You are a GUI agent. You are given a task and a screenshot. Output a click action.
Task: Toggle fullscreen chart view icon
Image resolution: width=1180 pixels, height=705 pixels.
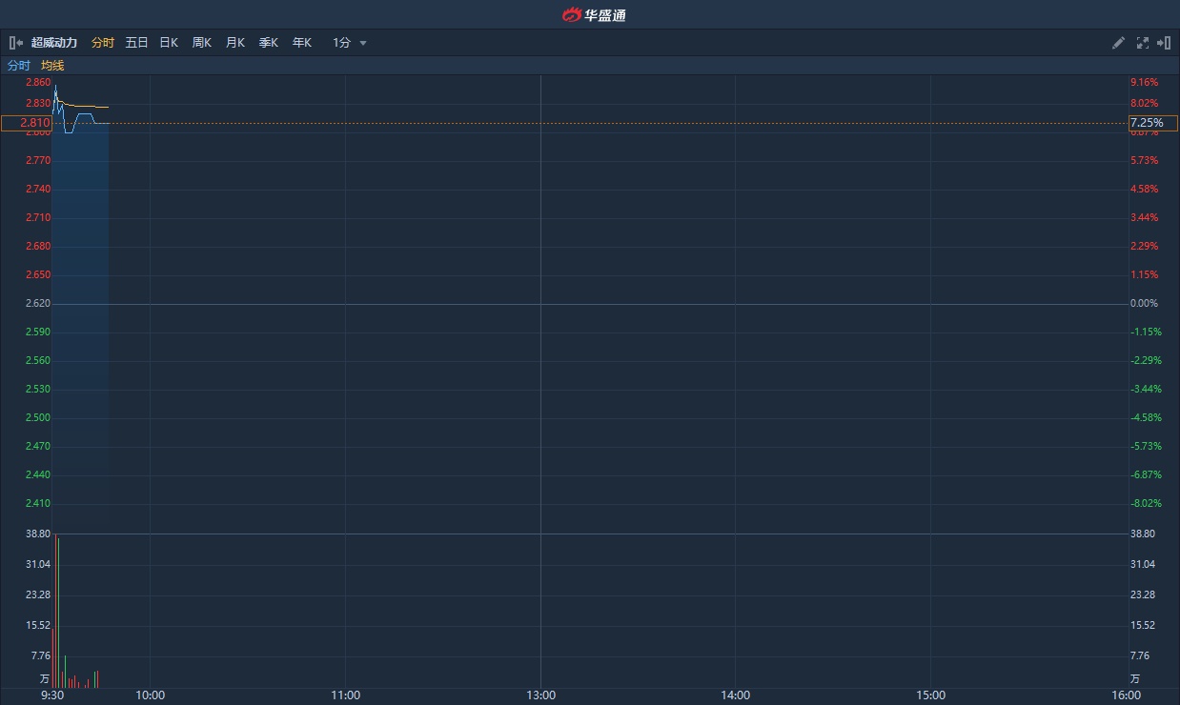(x=1143, y=43)
